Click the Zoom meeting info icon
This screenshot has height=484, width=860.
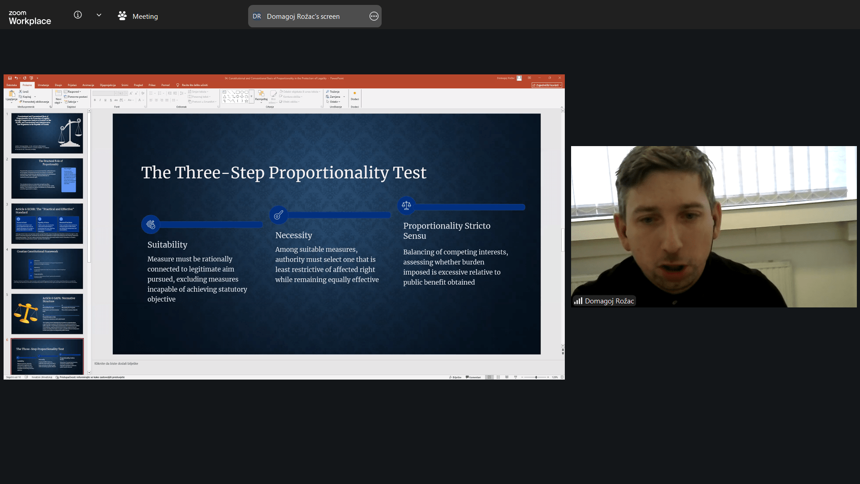[x=77, y=15]
